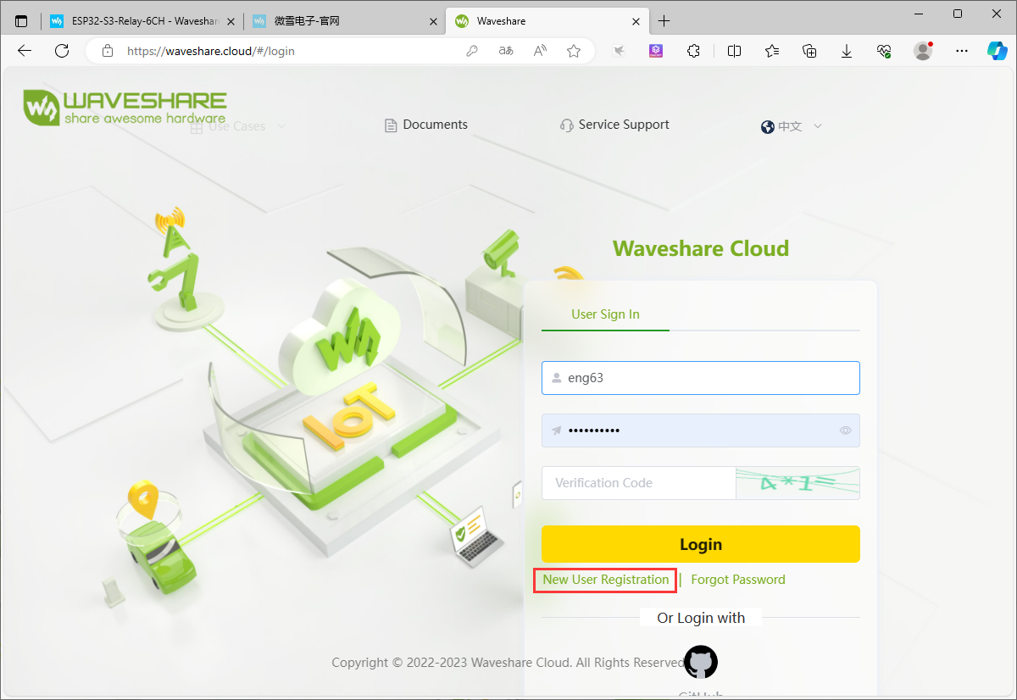Screen dimensions: 1017x700
Task: Click the Forgot Password link
Action: click(x=738, y=580)
